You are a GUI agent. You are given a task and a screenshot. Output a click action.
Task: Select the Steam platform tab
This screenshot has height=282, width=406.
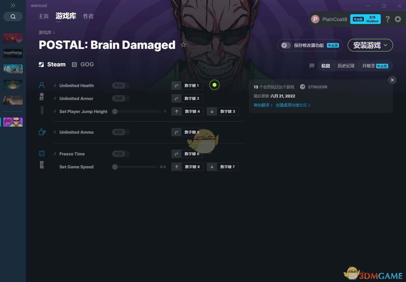click(52, 64)
